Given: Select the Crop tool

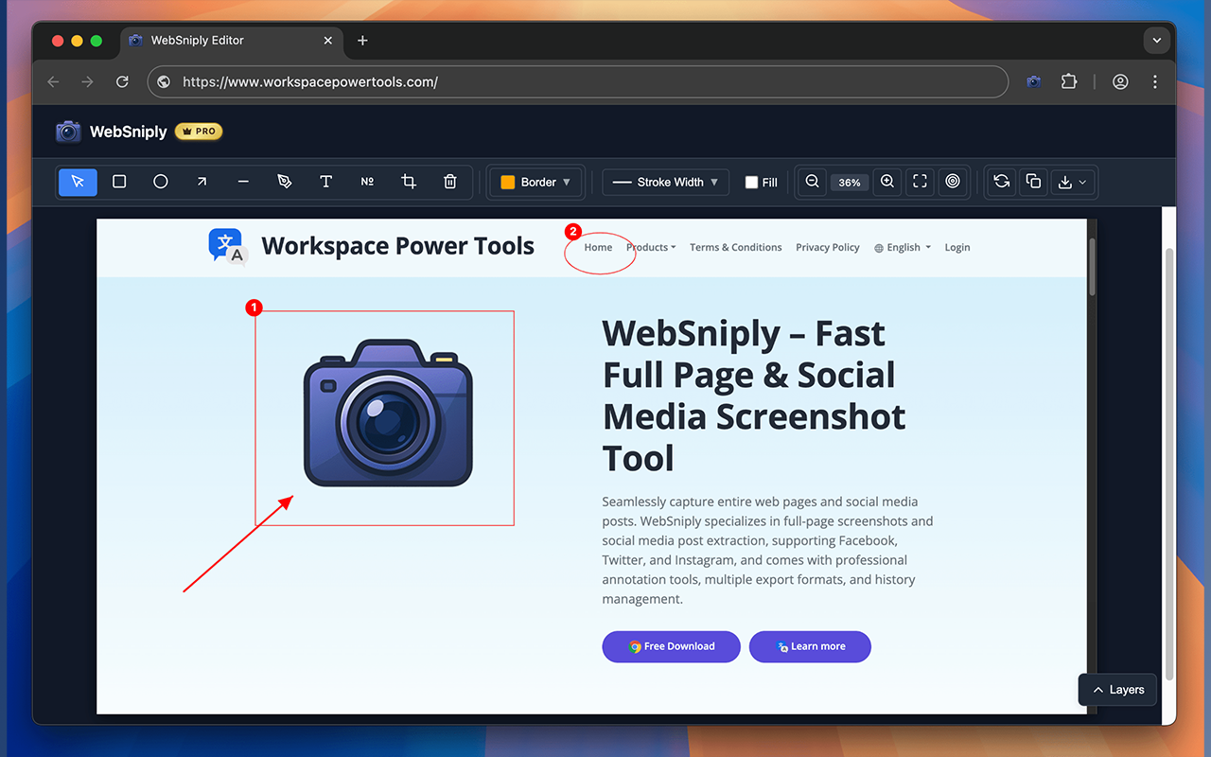Looking at the screenshot, I should [x=408, y=182].
